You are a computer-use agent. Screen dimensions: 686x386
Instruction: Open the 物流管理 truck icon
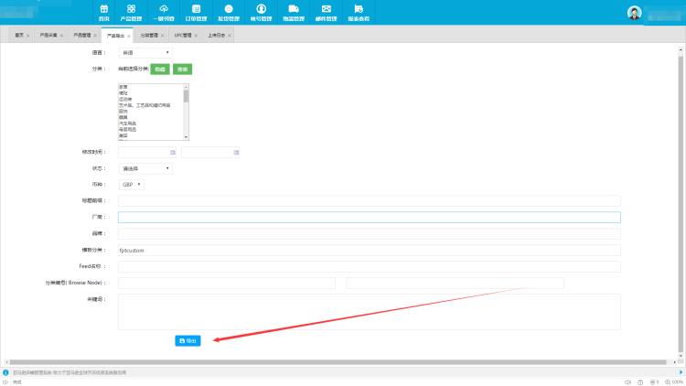tap(294, 9)
